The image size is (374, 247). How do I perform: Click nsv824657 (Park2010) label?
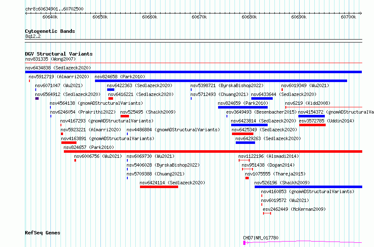point(89,147)
